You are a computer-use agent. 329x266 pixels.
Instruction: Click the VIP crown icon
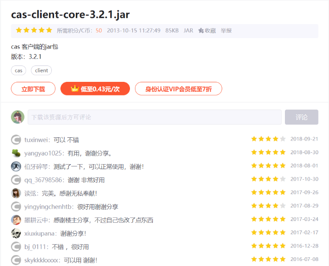tap(75, 89)
